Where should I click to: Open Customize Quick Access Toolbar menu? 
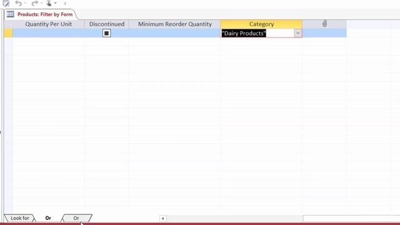(x=65, y=3)
